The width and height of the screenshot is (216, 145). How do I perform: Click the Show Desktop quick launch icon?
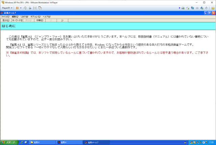coord(26,143)
